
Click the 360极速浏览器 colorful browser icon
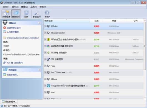pos(48,46)
